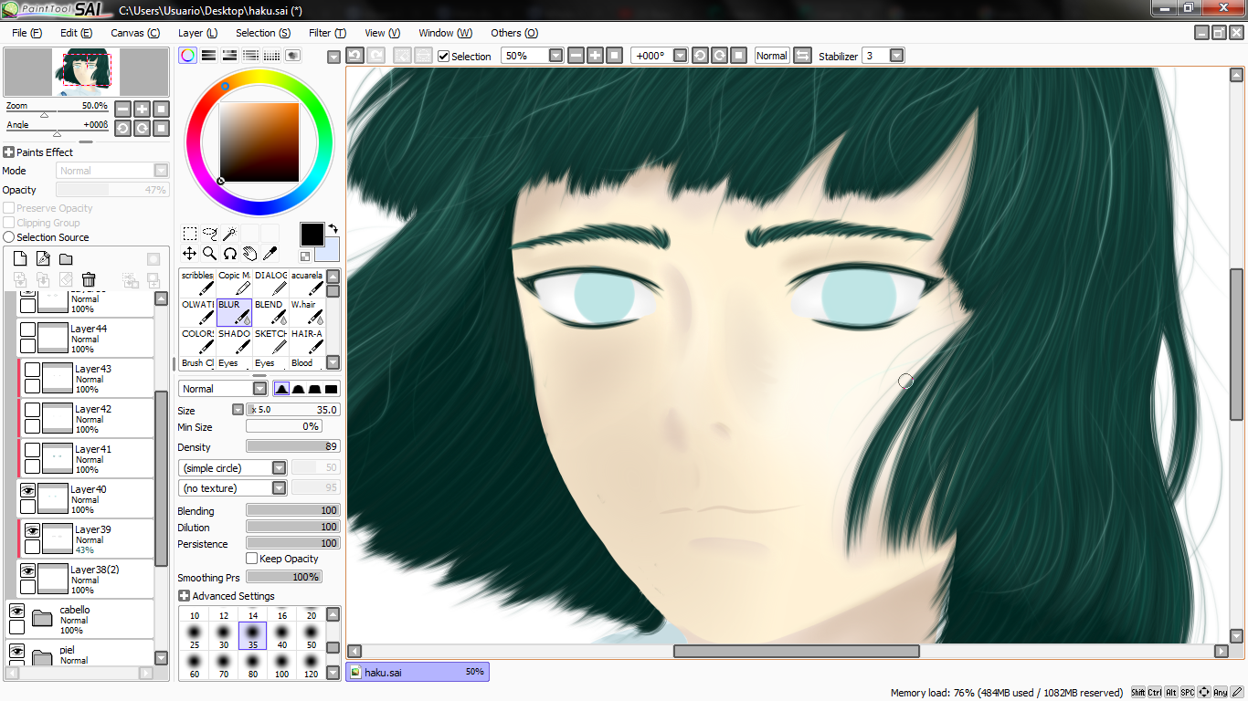The height and width of the screenshot is (701, 1248).
Task: Pick the Eyedropper color picker tool
Action: pos(270,254)
